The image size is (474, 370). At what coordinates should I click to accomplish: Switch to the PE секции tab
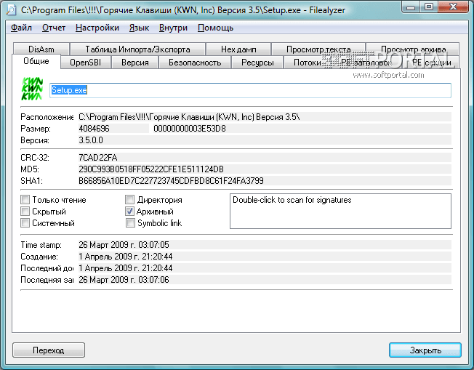pos(431,63)
